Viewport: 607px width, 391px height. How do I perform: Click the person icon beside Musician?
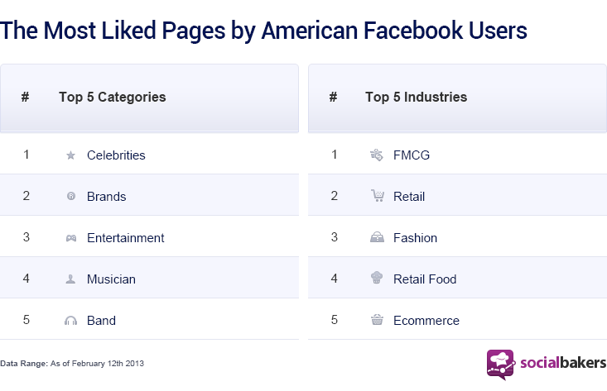(x=70, y=279)
